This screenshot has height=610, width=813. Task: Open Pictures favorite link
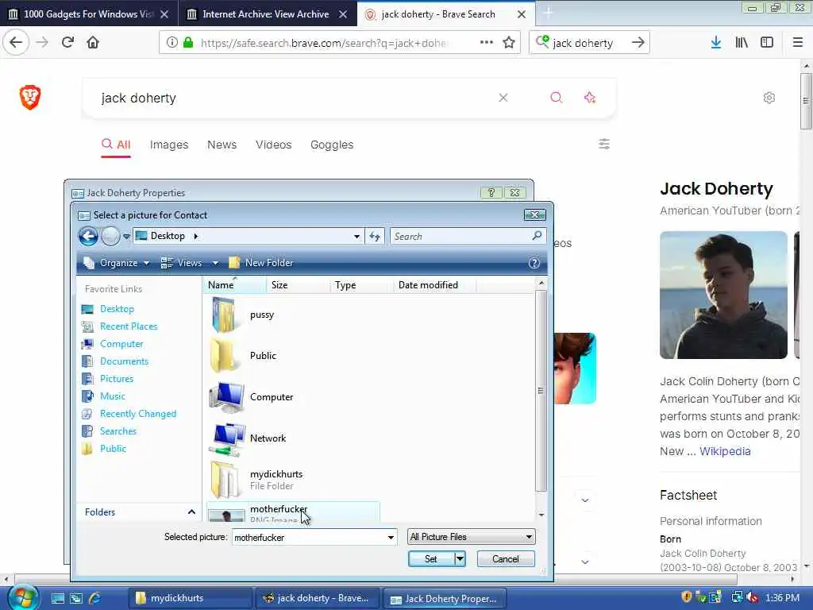coord(107,379)
